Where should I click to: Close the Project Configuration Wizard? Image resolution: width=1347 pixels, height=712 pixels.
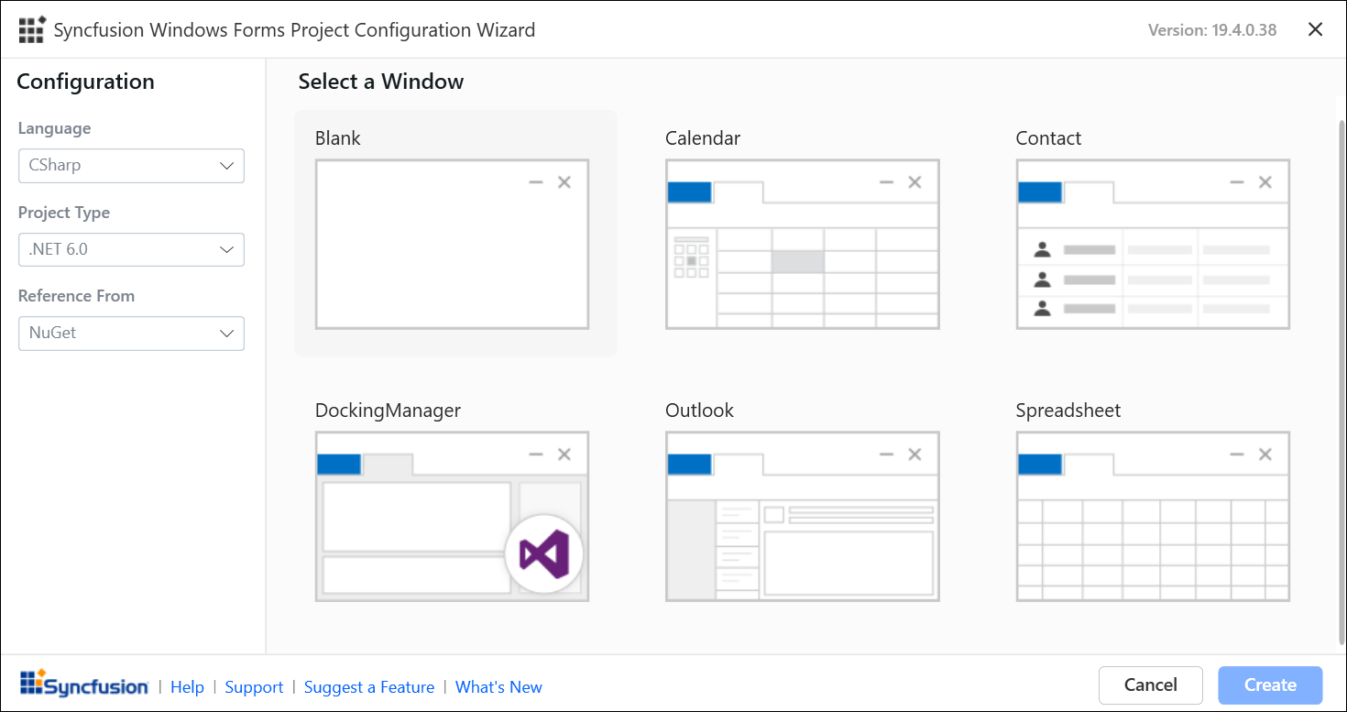1315,29
